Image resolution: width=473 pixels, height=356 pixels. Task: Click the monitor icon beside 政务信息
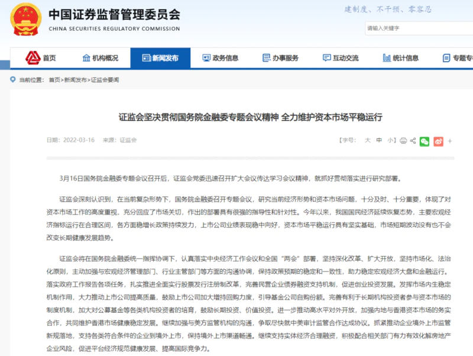pyautogui.click(x=206, y=58)
